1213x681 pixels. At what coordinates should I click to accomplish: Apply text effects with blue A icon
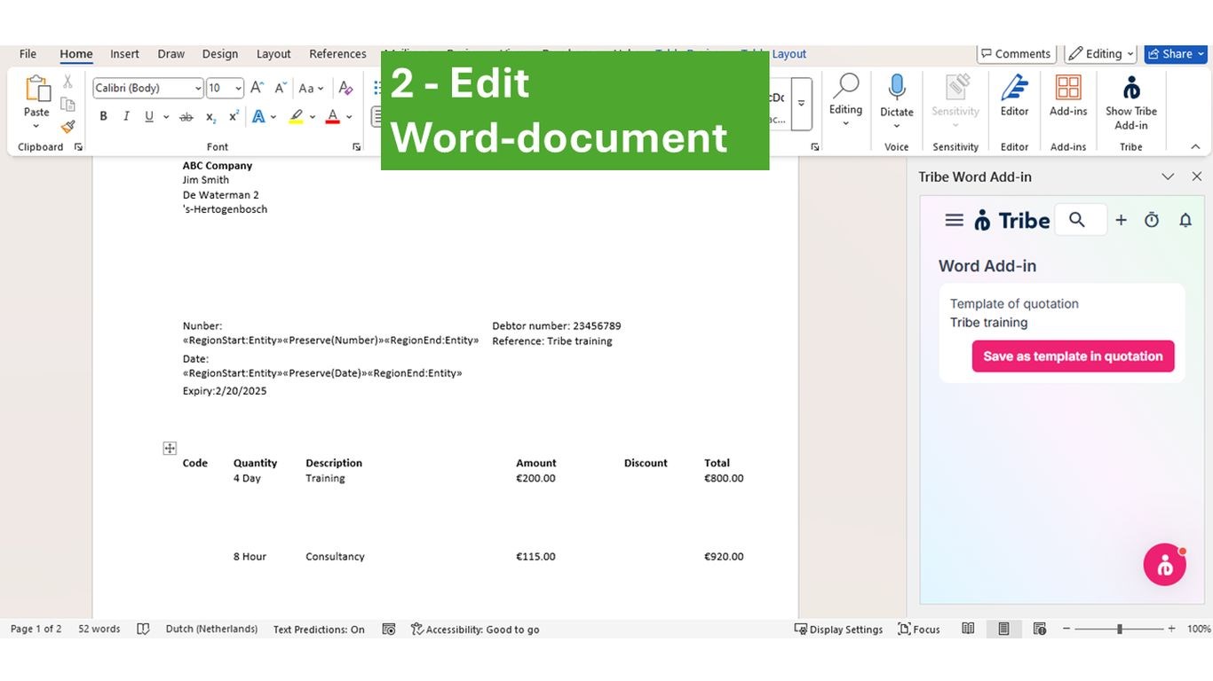[x=258, y=117]
